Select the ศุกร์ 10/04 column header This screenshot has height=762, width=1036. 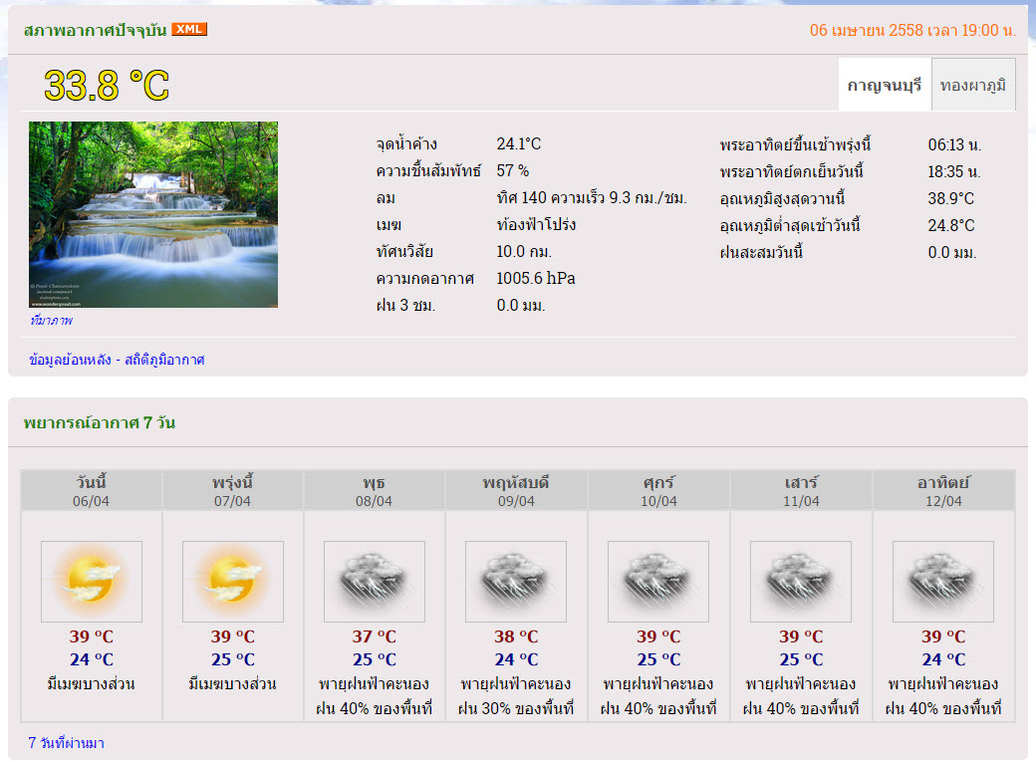coord(658,490)
